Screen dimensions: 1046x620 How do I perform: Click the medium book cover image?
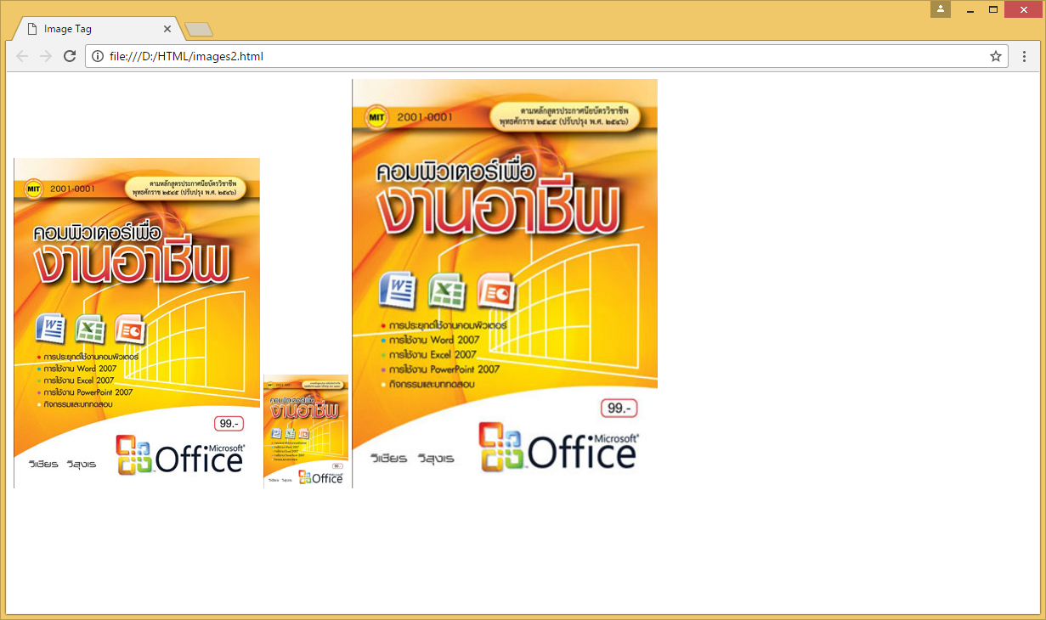coord(137,324)
